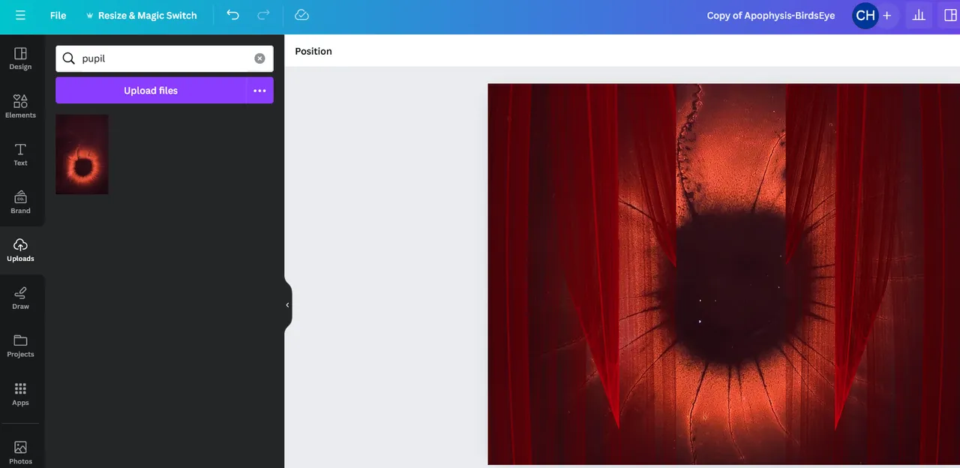
Task: Select the uploaded pupil image thumbnail
Action: [82, 154]
